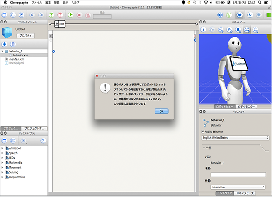Viewport: 272px width, 197px height.
Task: Switch to プロジェクトオ... tab
Action: 34,128
